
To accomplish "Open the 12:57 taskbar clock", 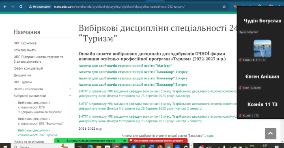I will pyautogui.click(x=264, y=146).
